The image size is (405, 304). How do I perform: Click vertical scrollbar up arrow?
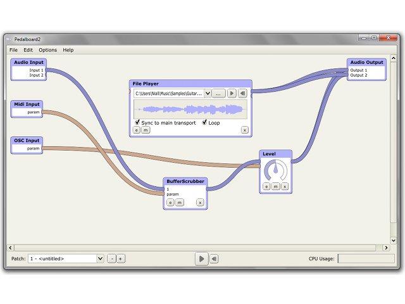[x=393, y=58]
